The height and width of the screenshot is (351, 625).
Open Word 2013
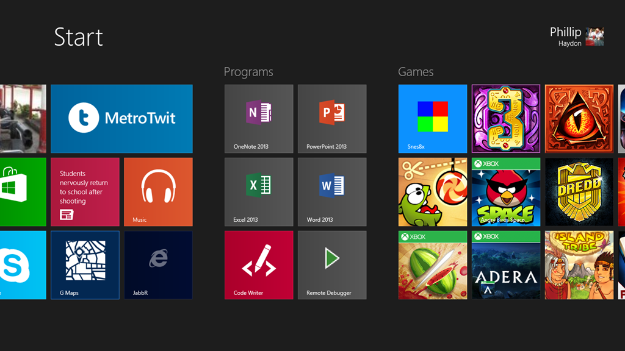[332, 192]
